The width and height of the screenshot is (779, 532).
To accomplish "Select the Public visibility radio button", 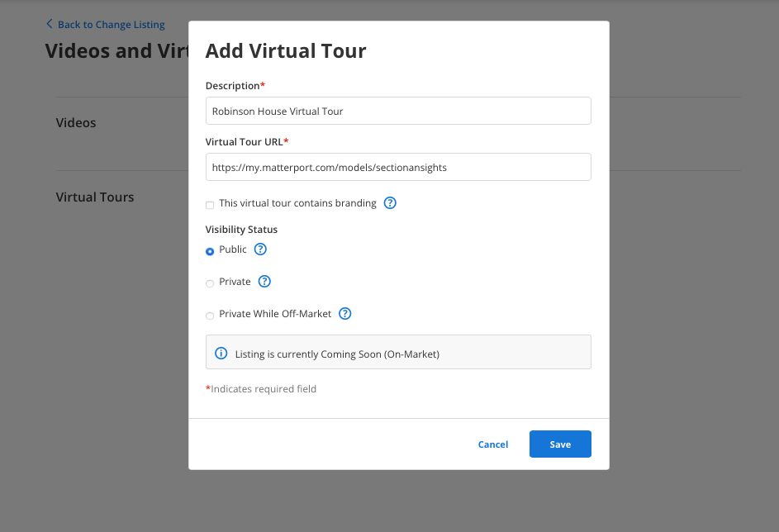I will coord(210,251).
